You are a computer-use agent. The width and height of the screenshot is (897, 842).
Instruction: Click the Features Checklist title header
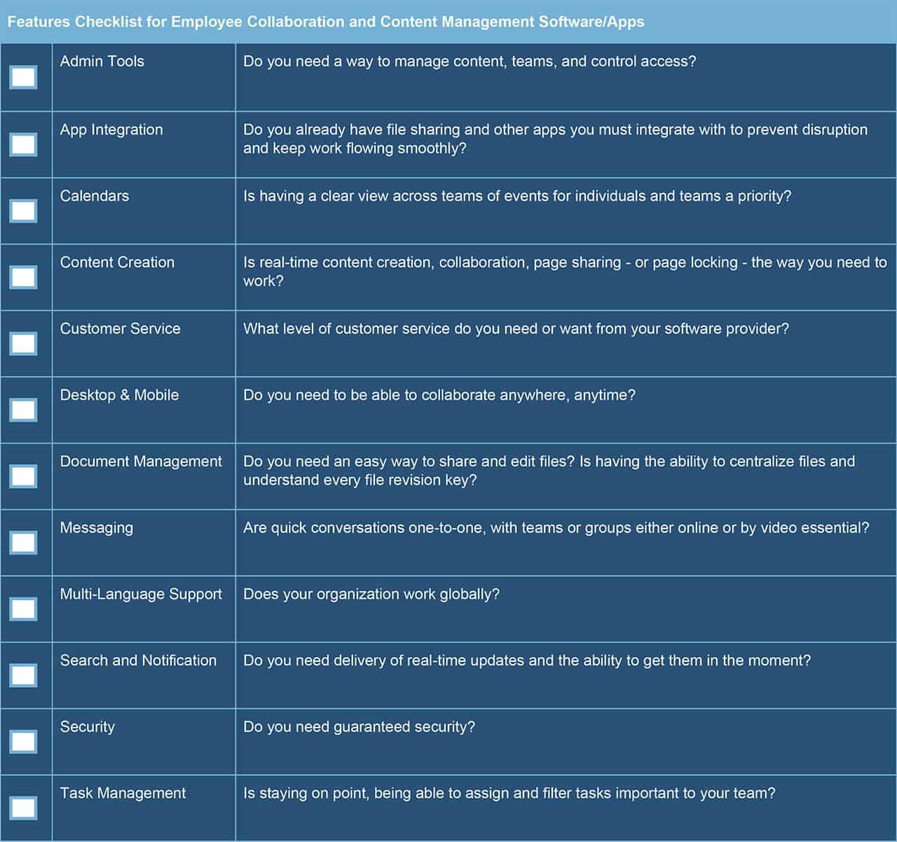click(x=326, y=22)
